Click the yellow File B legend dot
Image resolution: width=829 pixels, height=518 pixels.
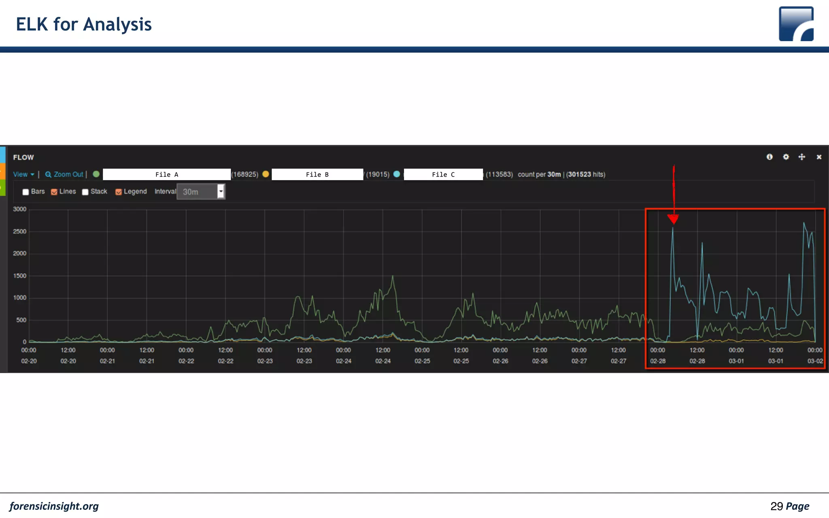[x=266, y=174]
